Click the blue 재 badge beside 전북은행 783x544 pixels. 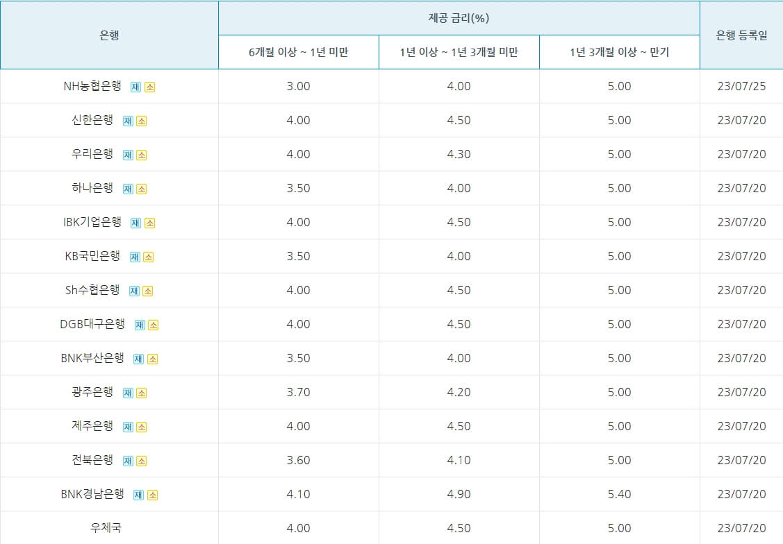point(128,461)
